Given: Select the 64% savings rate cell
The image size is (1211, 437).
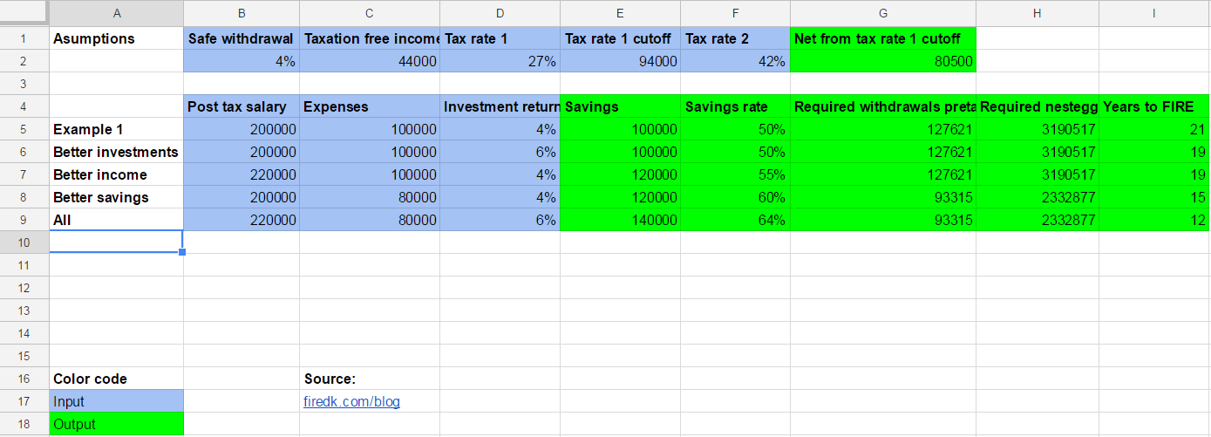Looking at the screenshot, I should tap(735, 220).
